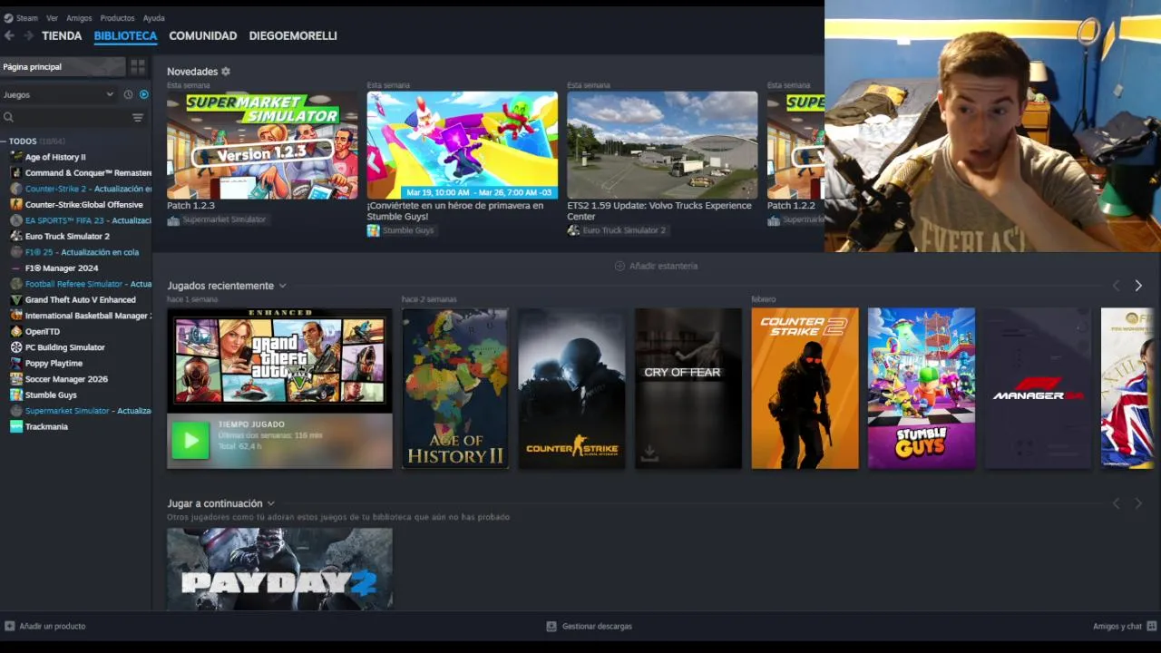Select Command & Conquer Remastered in list
The width and height of the screenshot is (1161, 653).
[x=88, y=172]
